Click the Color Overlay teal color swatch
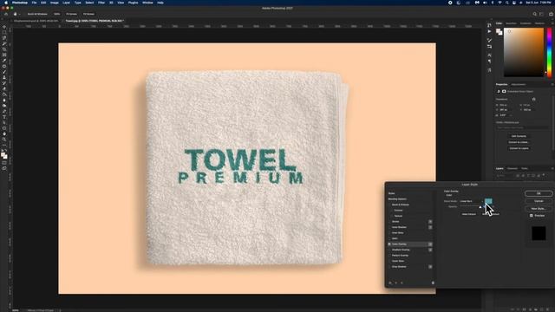 488,201
